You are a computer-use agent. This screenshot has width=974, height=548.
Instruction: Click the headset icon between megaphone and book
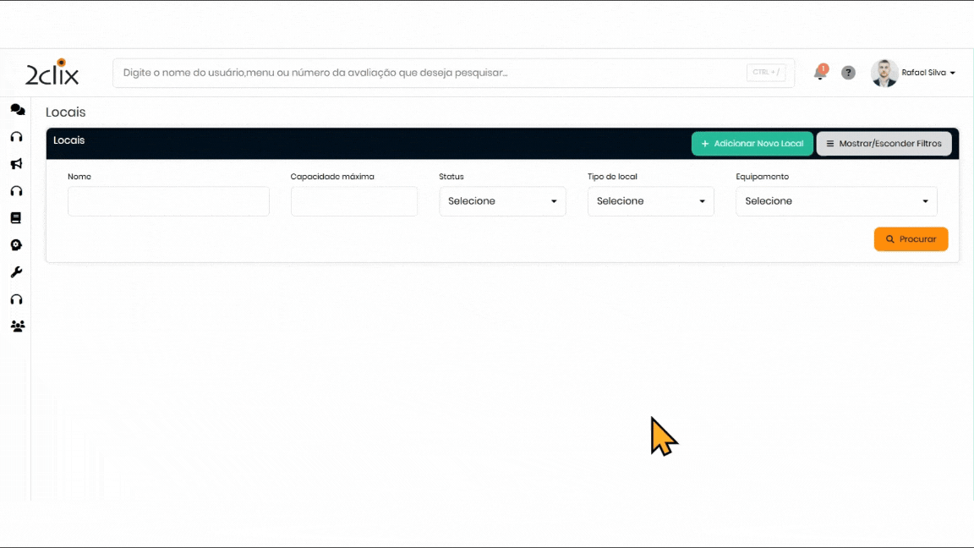coord(16,191)
